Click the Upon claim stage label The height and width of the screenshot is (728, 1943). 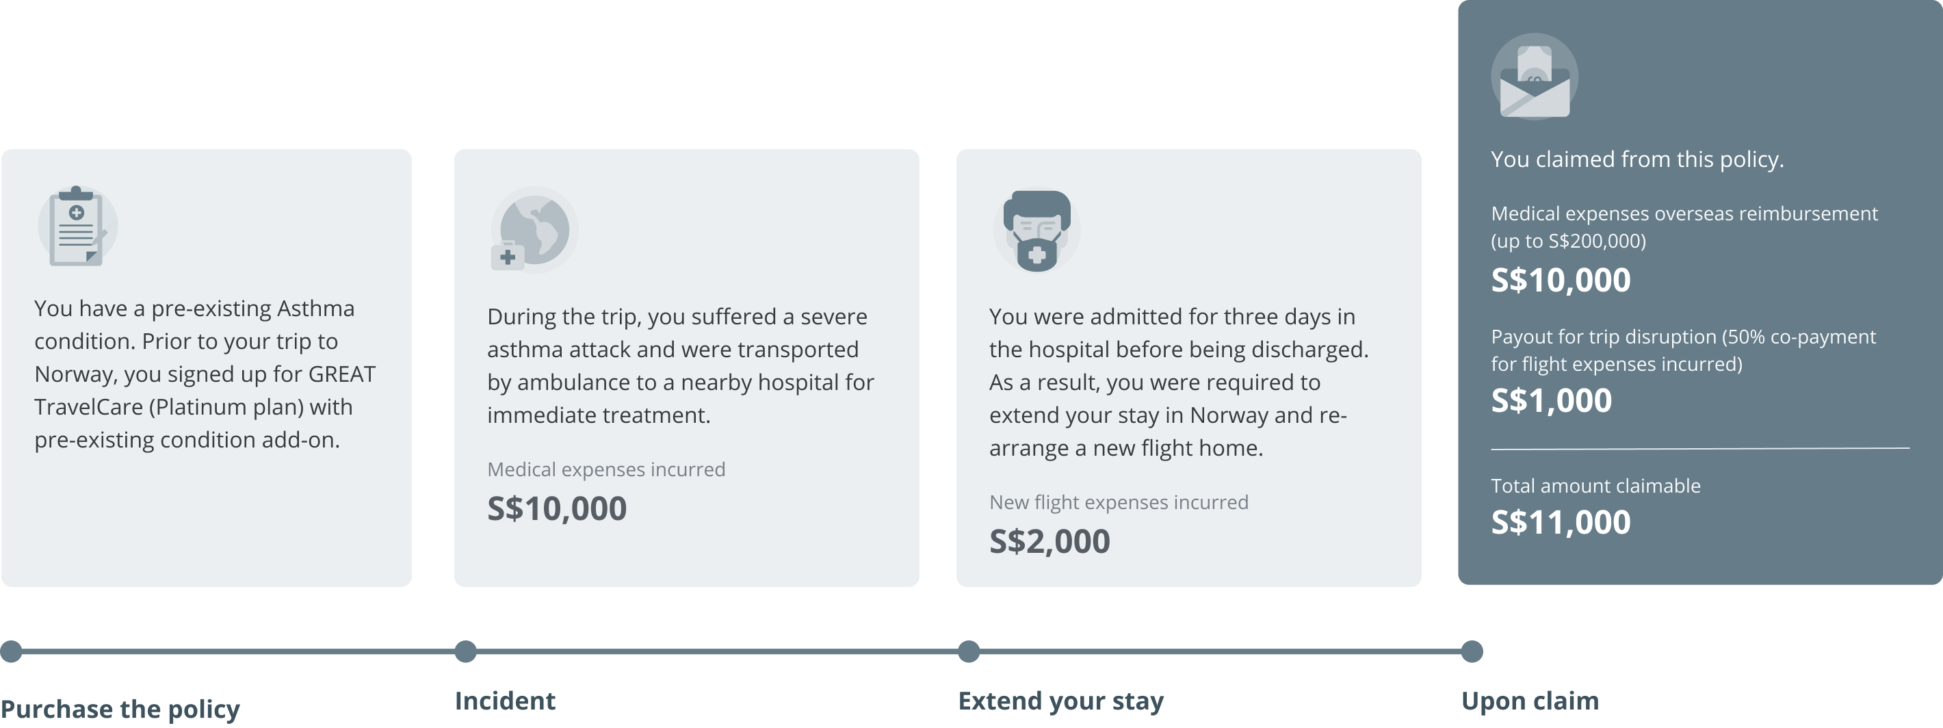click(x=1530, y=701)
